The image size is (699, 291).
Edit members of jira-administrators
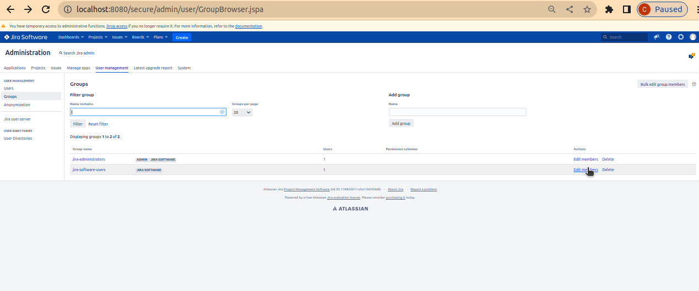[586, 159]
